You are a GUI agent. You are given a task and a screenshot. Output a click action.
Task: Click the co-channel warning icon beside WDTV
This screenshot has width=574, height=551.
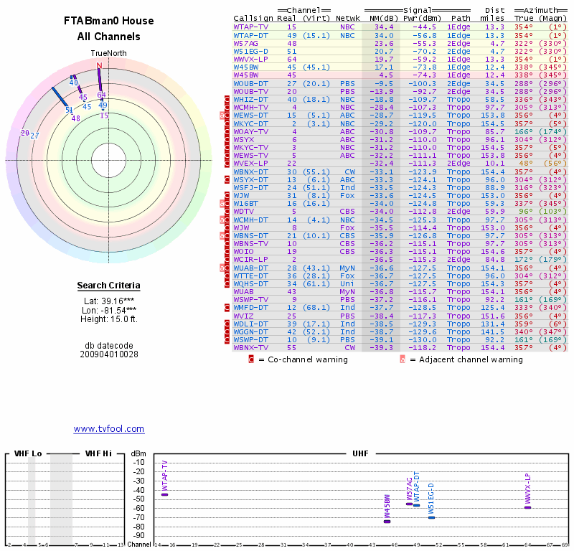tap(227, 212)
